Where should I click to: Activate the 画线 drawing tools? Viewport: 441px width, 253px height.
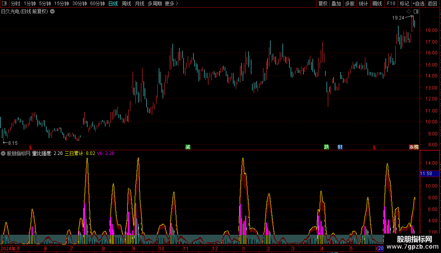coord(377,4)
